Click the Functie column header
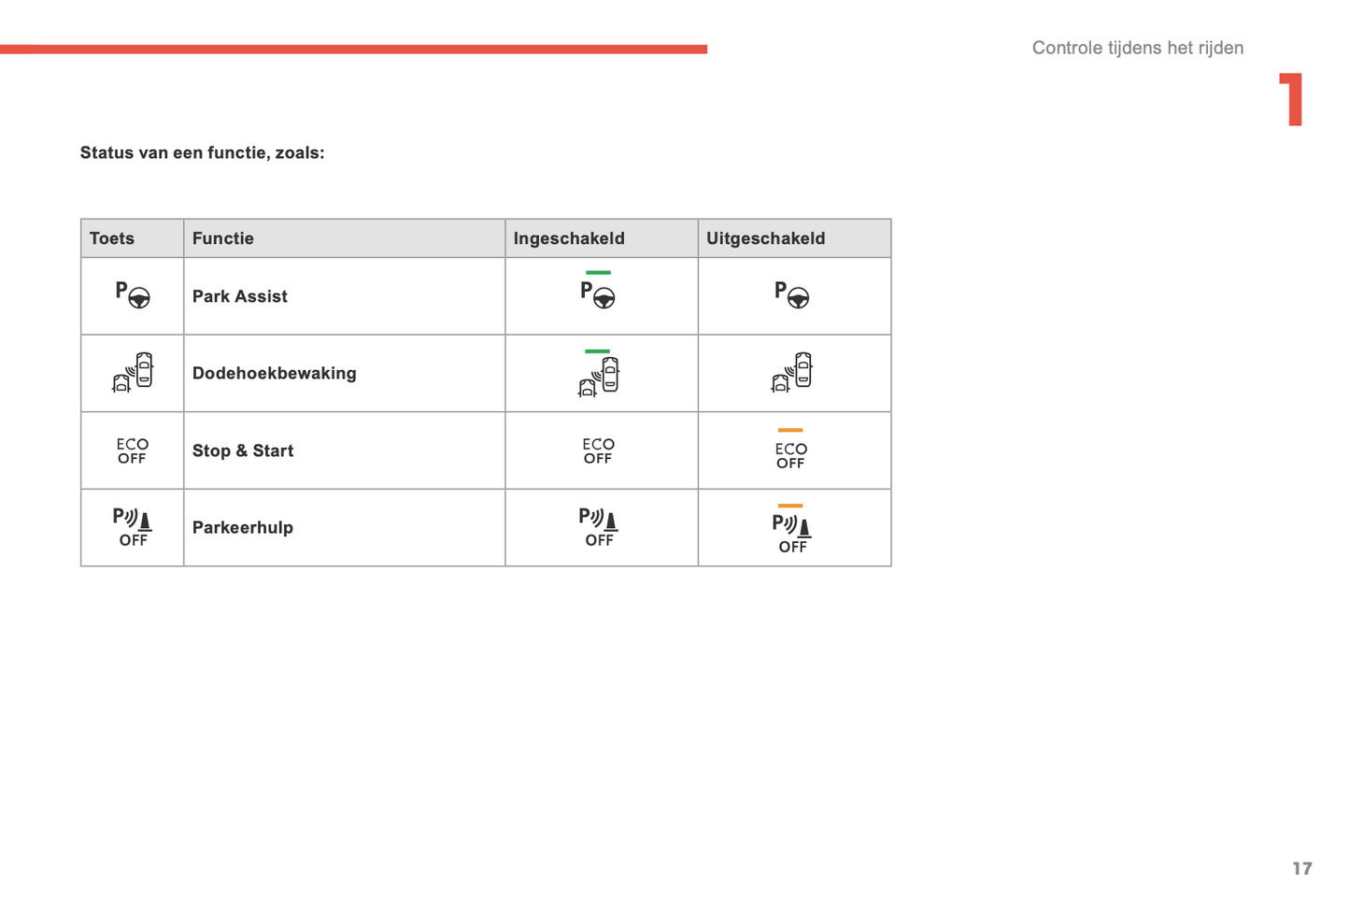The width and height of the screenshot is (1350, 900). pyautogui.click(x=223, y=238)
